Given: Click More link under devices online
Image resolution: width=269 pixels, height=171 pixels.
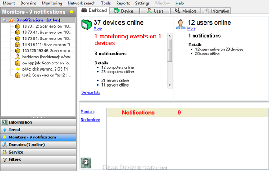Looking at the screenshot, I should (98, 29).
